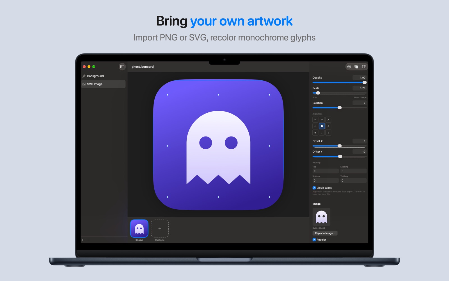Click the Bottom padding field
The height and width of the screenshot is (281, 449).
coord(326,181)
